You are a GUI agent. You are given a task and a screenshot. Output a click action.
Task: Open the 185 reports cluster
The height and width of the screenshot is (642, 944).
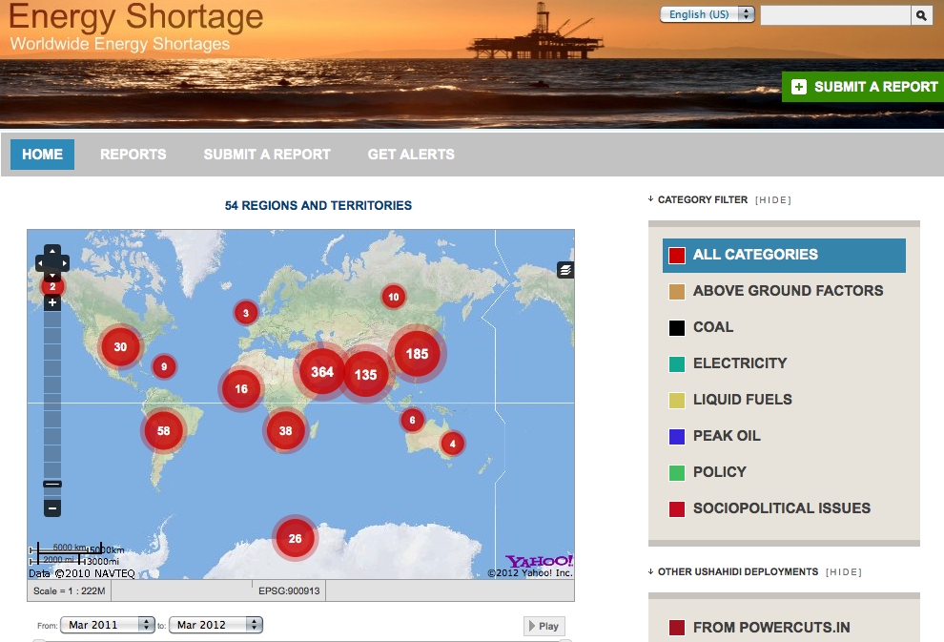[x=417, y=354]
